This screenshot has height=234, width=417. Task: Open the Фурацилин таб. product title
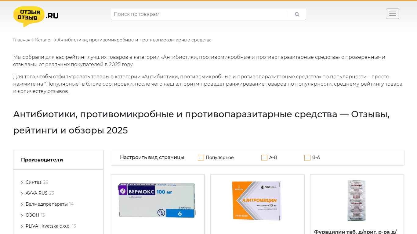point(355,232)
